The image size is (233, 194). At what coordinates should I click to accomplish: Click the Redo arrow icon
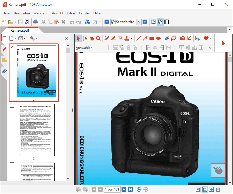tap(79, 22)
